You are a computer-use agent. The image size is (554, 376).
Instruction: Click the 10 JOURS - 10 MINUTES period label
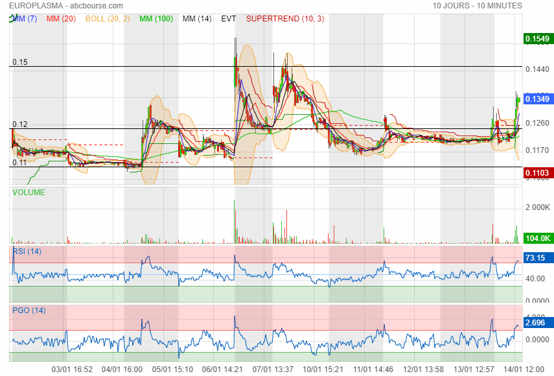pos(477,6)
